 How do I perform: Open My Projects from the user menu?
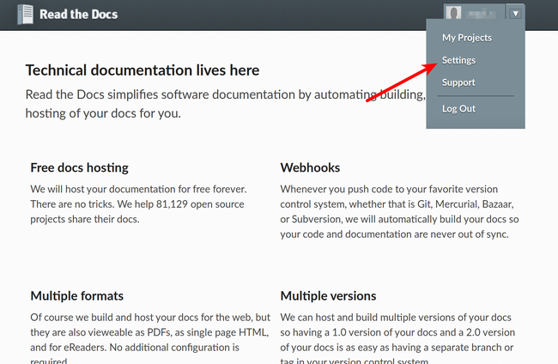click(466, 38)
